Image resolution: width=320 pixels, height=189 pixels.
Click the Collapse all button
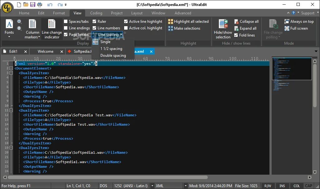tap(246, 21)
